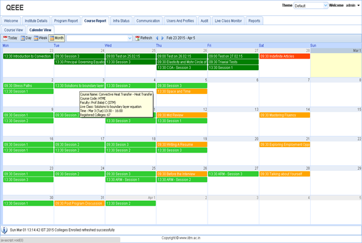The image size is (362, 243).
Task: Open 09:30 Writing A Resume event
Action: click(182, 144)
